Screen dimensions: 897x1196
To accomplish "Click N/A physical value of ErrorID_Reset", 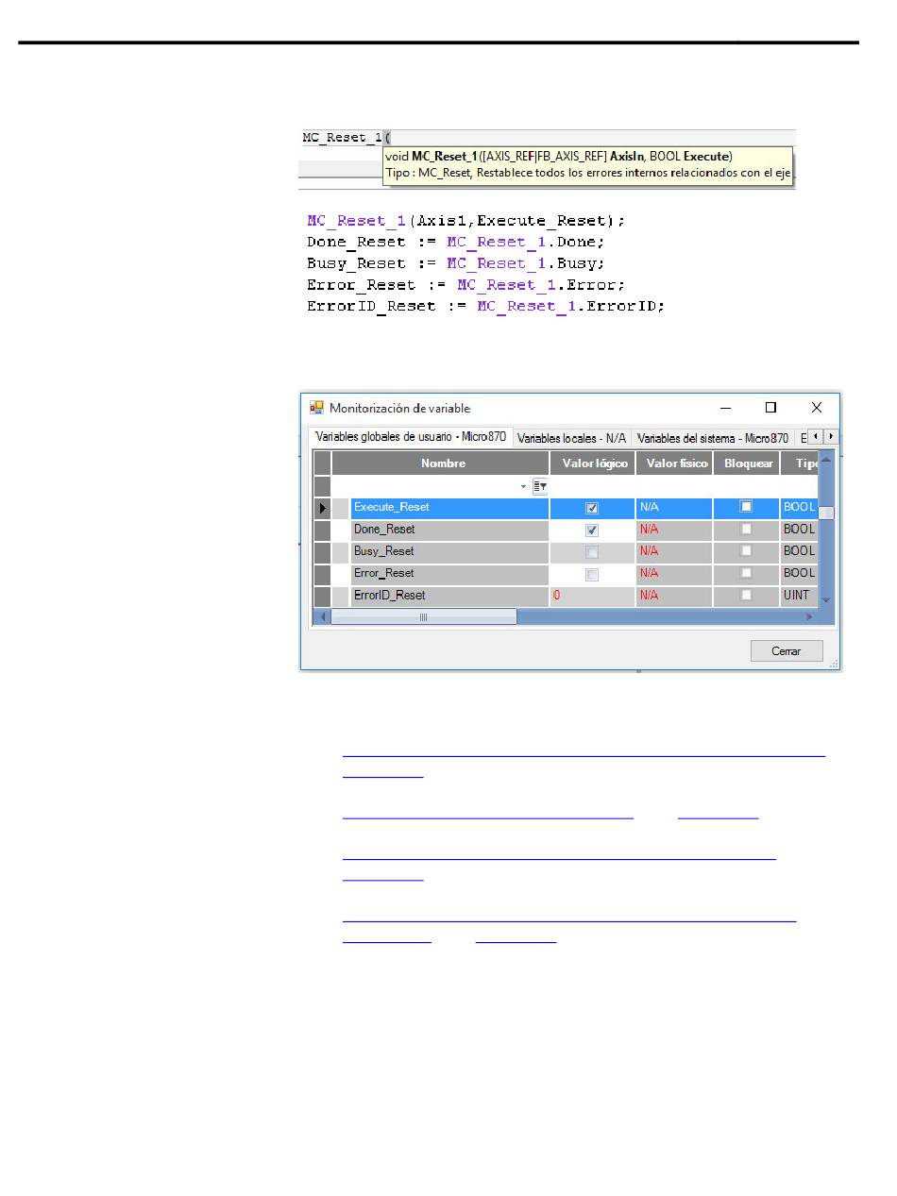I will [x=675, y=596].
